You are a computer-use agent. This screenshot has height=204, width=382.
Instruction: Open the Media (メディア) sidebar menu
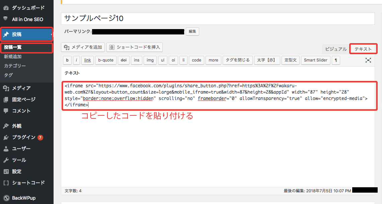(21, 88)
